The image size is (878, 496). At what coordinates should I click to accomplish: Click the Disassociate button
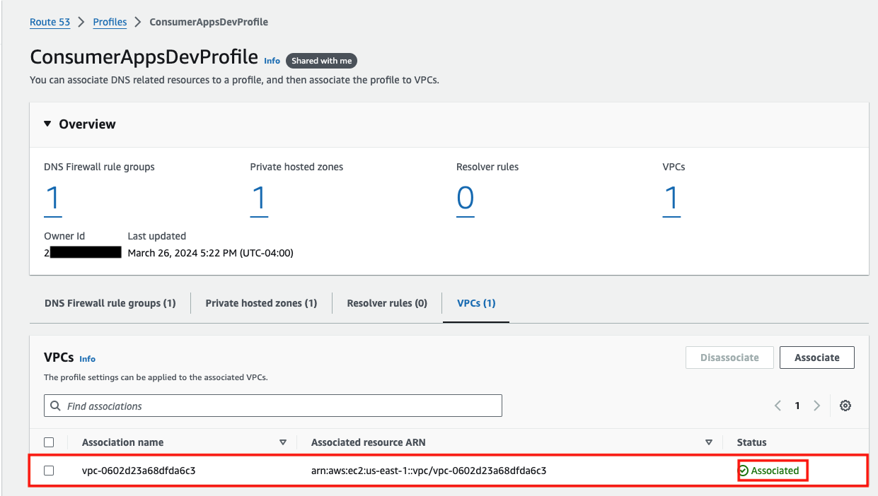point(729,358)
